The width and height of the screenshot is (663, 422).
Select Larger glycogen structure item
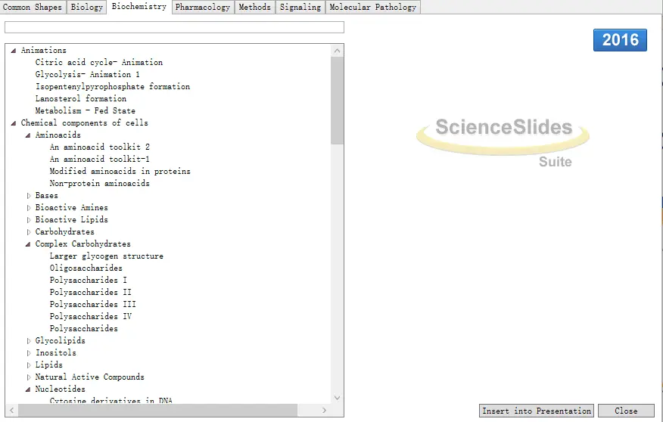click(106, 256)
